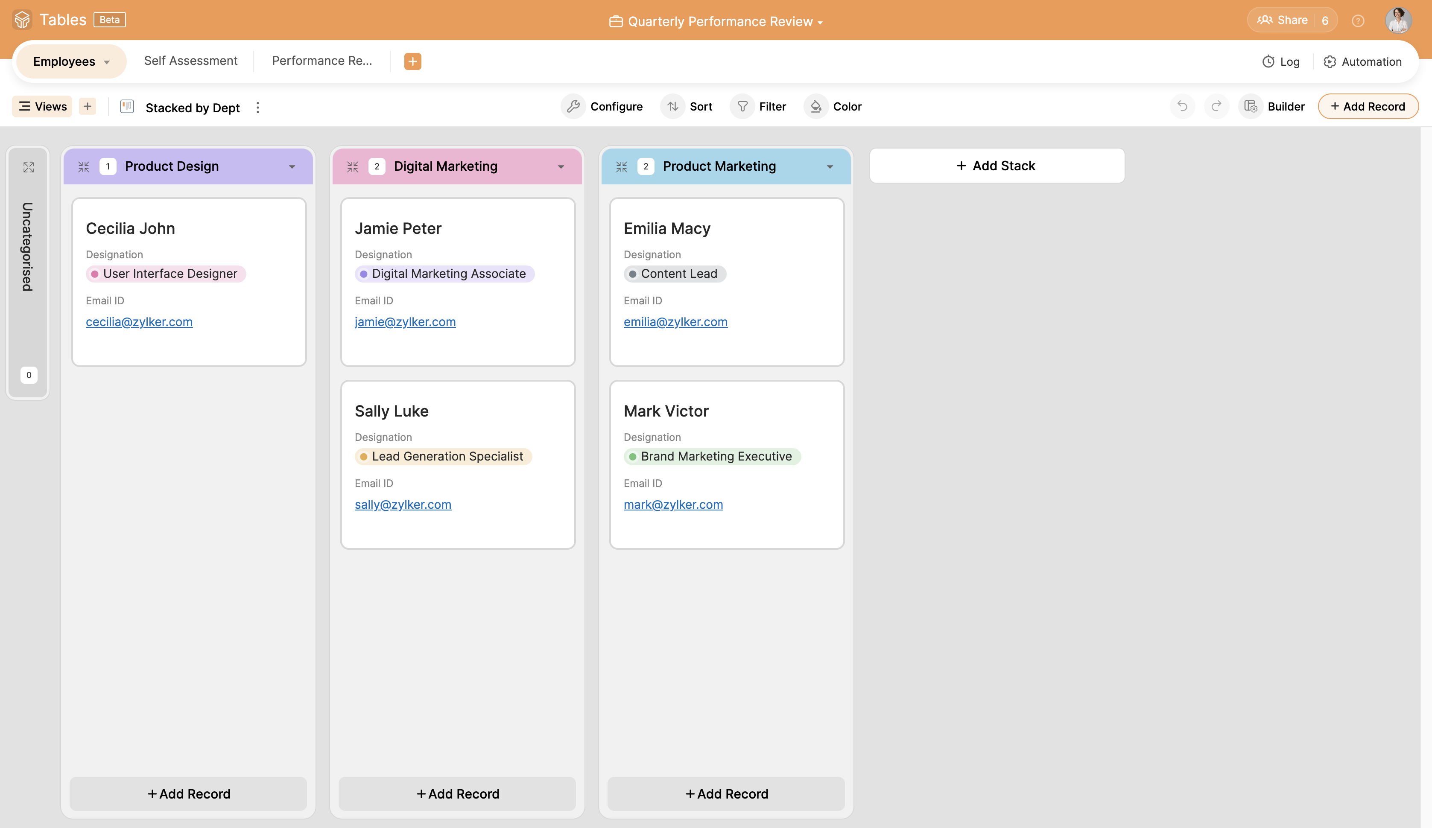The height and width of the screenshot is (828, 1432).
Task: Open the Views panel
Action: click(x=44, y=106)
